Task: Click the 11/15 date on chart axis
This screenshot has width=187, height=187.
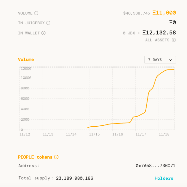Action: 94,135
